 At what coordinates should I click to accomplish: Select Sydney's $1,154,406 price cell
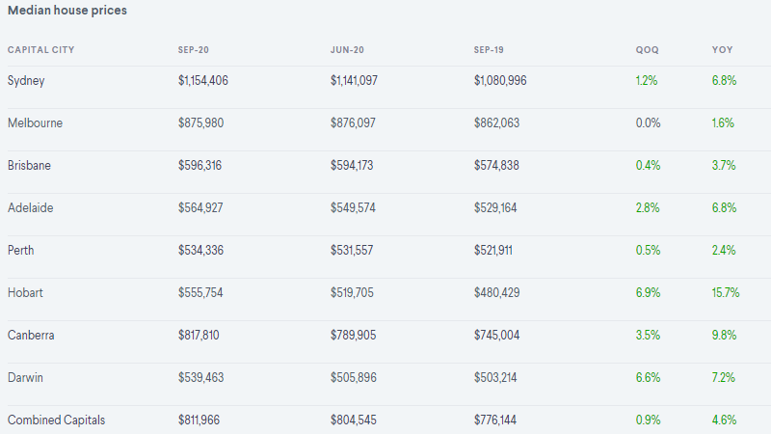click(x=203, y=81)
